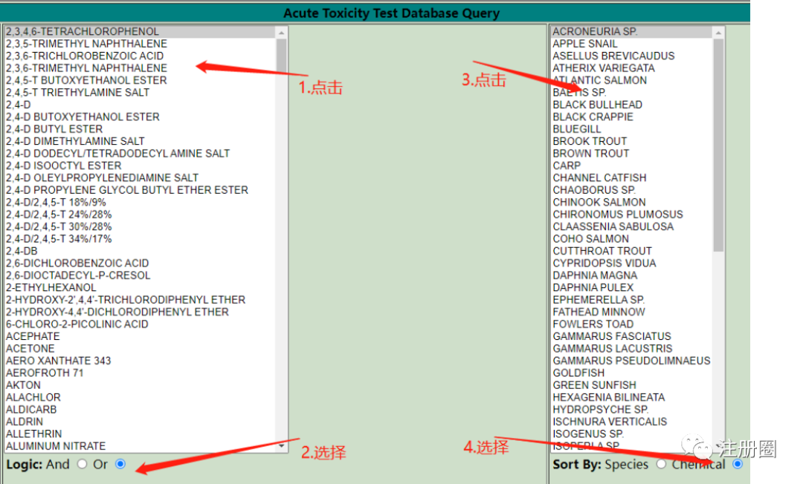Select GOLDFISH from the species list

click(x=631, y=373)
